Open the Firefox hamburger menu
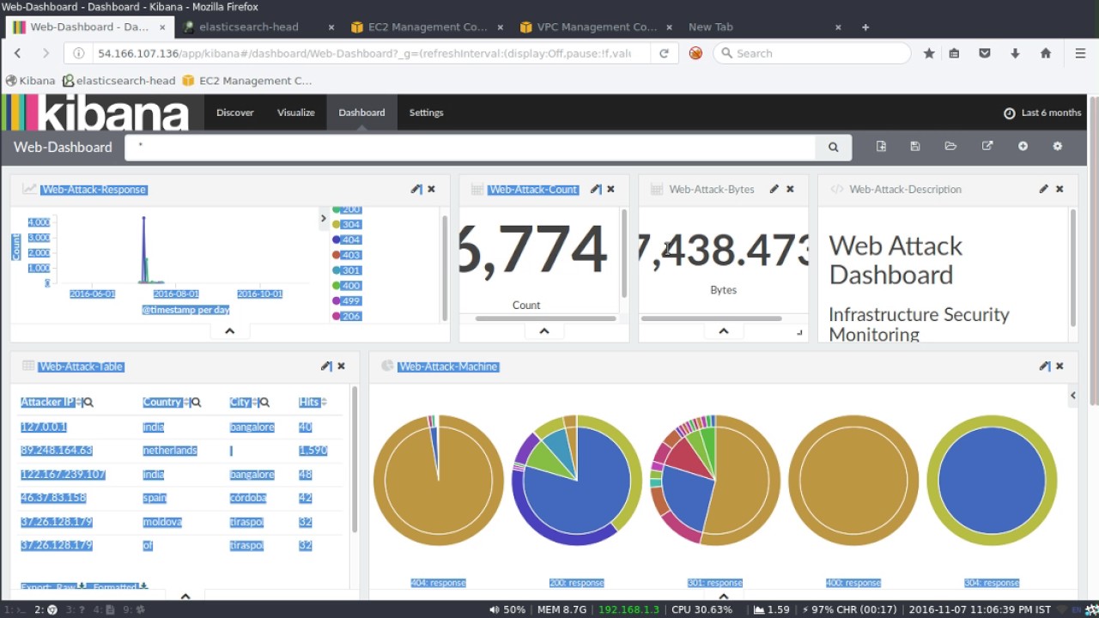The width and height of the screenshot is (1099, 618). pos(1081,53)
